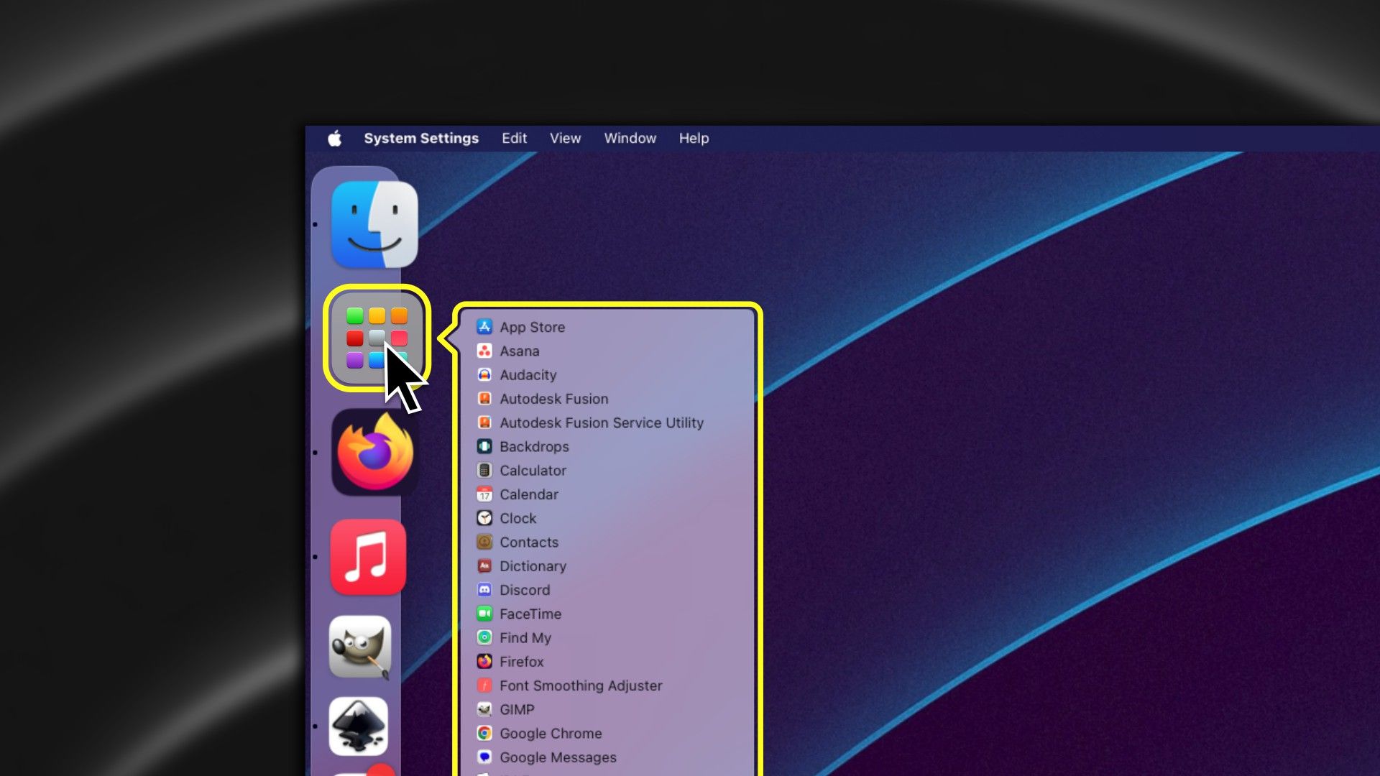Viewport: 1380px width, 776px height.
Task: Launch Google Chrome from list
Action: pos(551,734)
